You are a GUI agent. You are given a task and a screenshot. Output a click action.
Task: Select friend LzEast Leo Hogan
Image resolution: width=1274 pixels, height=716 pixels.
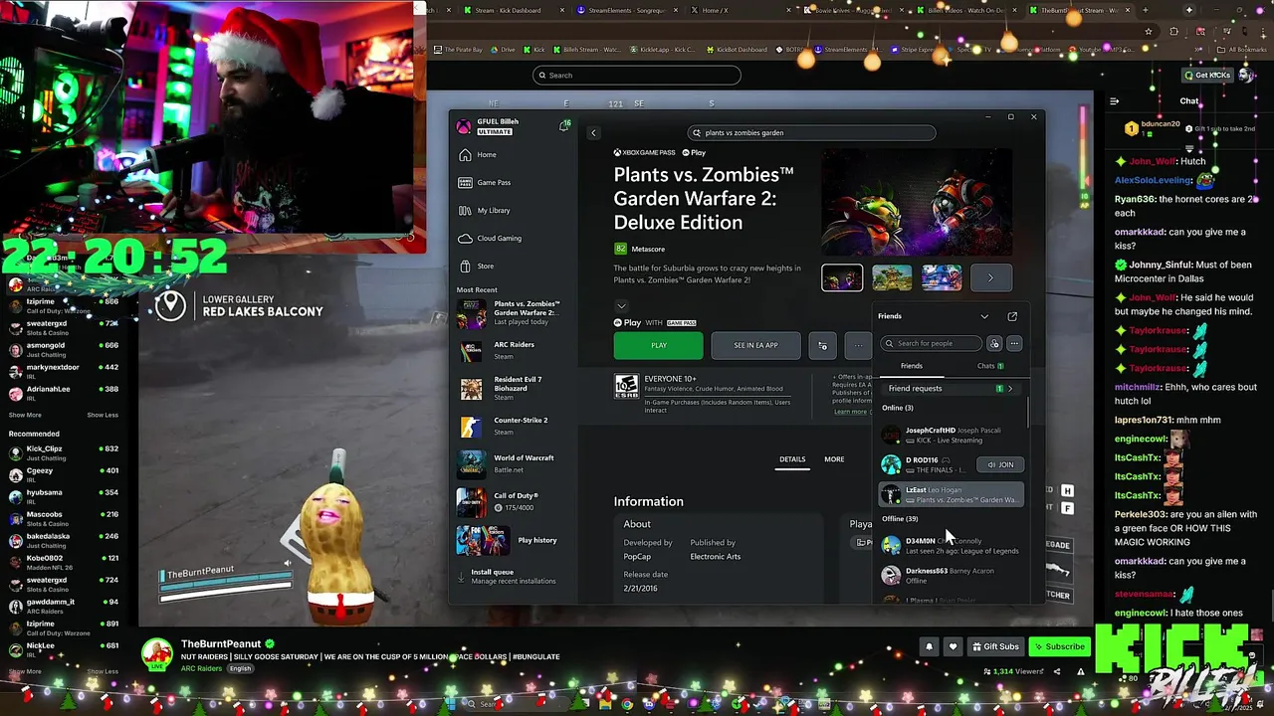coord(951,494)
